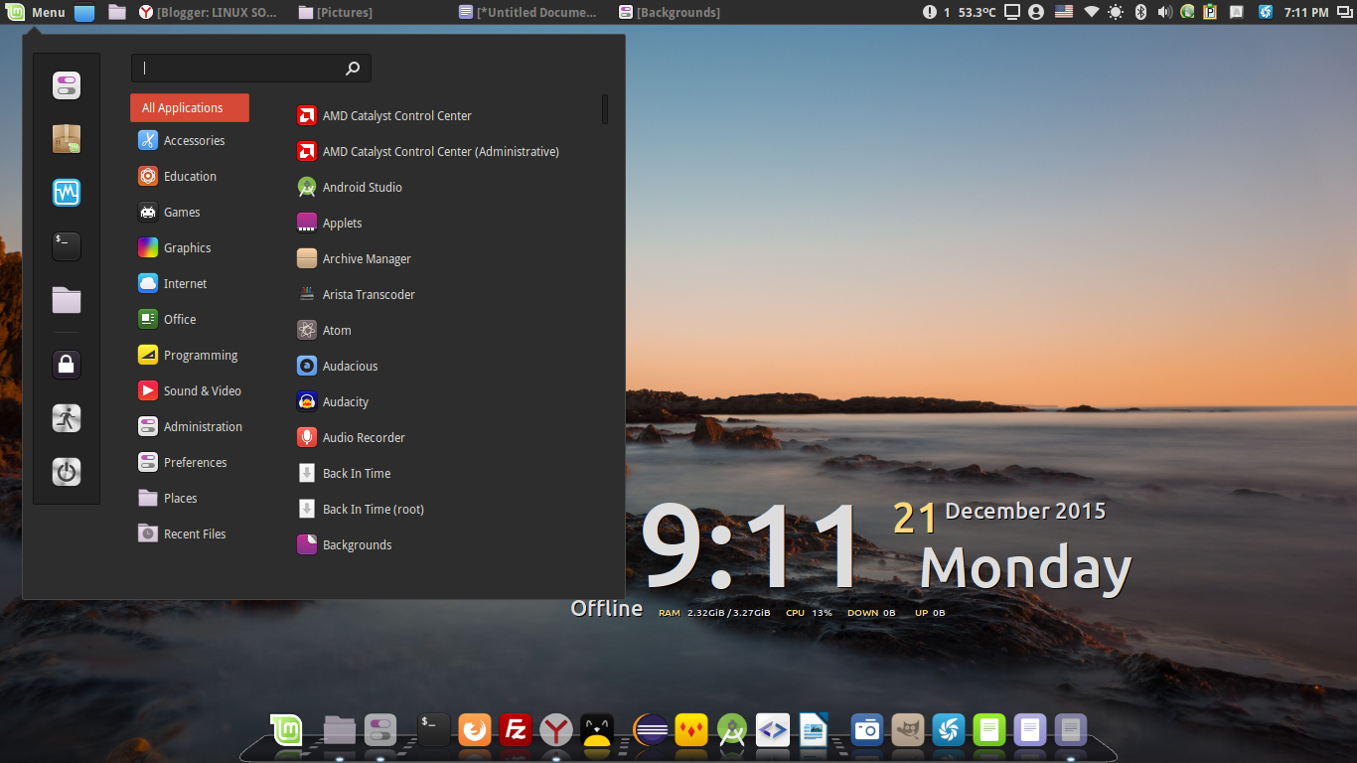This screenshot has width=1357, height=763.
Task: Adjust volume via the speaker tray icon
Action: 1163,12
